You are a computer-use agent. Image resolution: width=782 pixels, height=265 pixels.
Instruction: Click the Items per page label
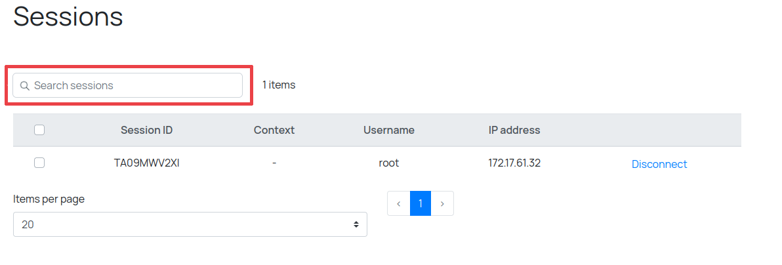49,199
